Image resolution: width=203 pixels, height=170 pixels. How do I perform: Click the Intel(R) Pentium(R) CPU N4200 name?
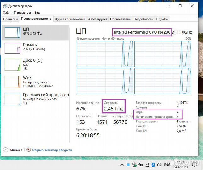(x=142, y=32)
